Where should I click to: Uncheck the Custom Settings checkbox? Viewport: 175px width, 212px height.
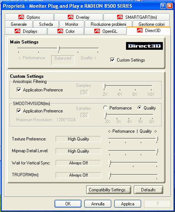pos(112,60)
